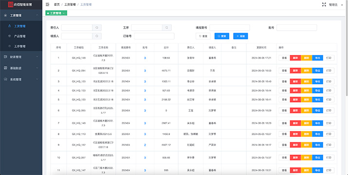Click 导出 in row 6 (GX_HQ_065)
Image resolution: width=348 pixels, height=175 pixels.
pos(318,110)
